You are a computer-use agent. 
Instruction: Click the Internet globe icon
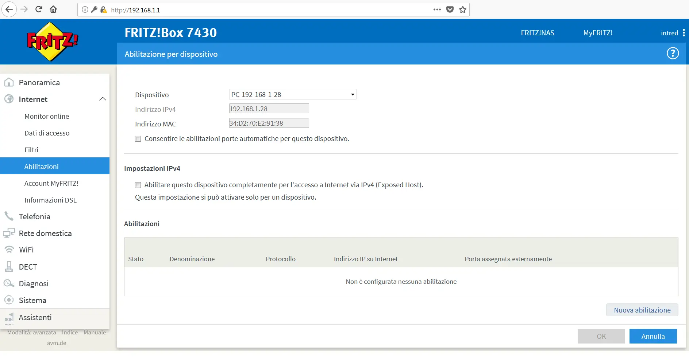[x=9, y=99]
